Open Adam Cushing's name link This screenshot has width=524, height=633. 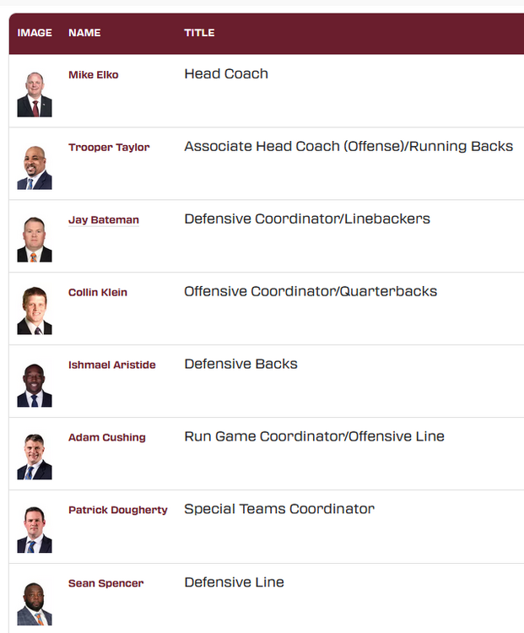(107, 438)
